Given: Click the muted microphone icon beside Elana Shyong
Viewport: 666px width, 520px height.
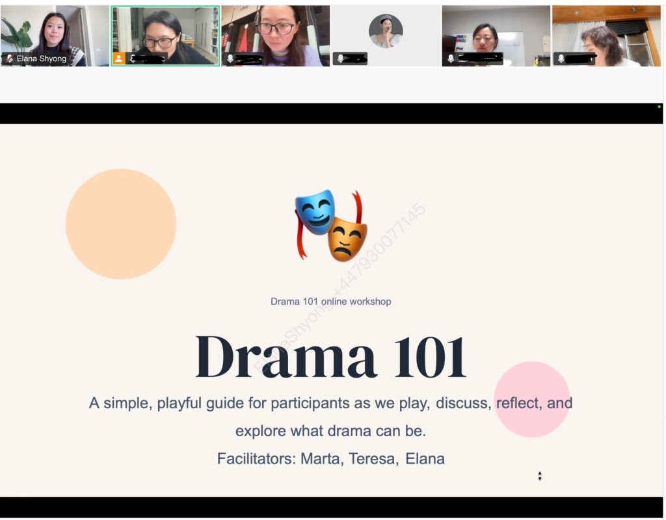Looking at the screenshot, I should (10, 58).
